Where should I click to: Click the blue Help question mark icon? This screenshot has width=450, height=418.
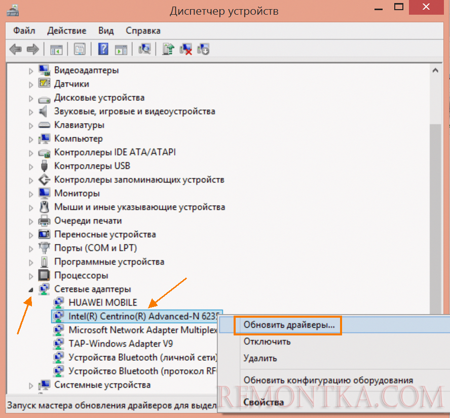pos(103,49)
